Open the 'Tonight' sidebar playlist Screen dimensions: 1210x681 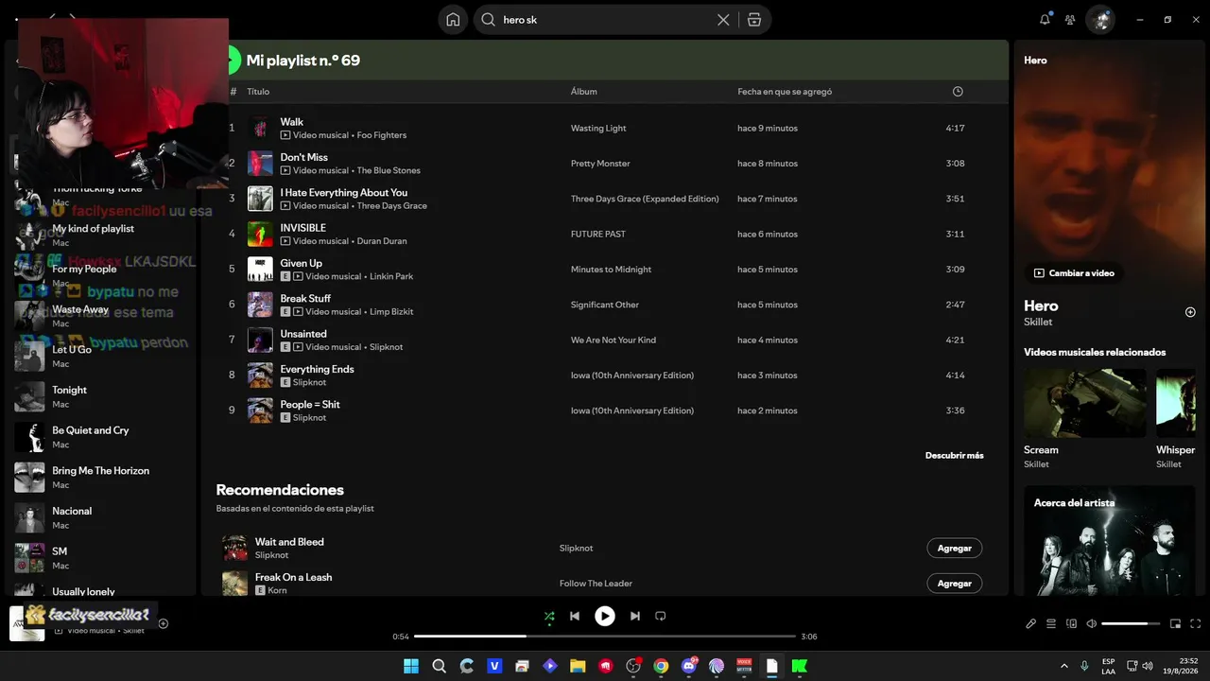pyautogui.click(x=104, y=397)
